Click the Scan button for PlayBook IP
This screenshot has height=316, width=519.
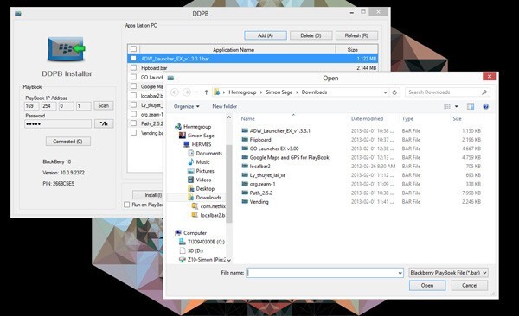(x=103, y=105)
